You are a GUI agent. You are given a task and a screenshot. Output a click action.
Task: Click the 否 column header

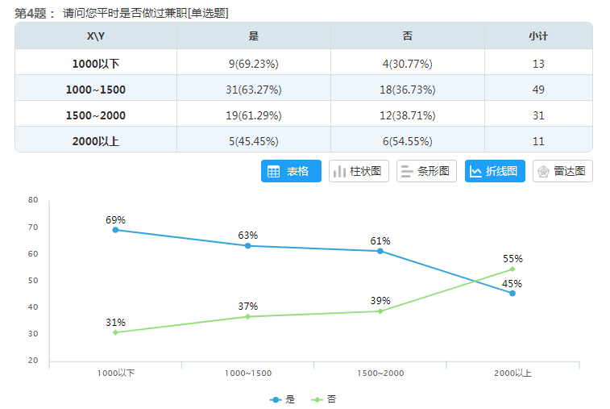pos(408,35)
